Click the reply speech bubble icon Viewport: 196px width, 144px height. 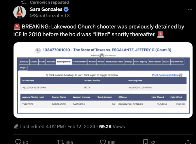(18, 142)
